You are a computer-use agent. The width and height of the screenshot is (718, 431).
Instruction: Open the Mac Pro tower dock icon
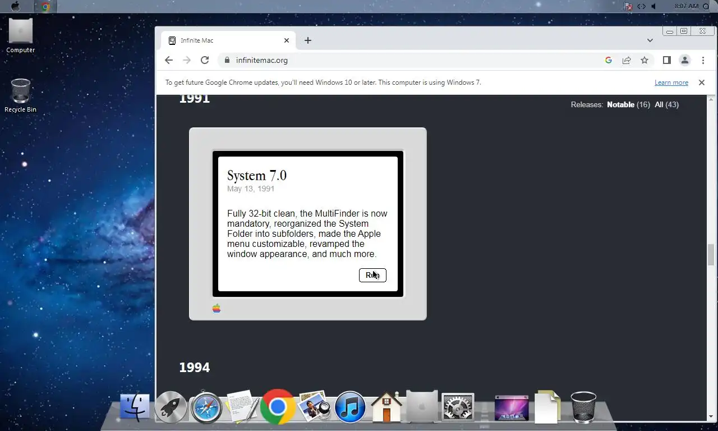422,407
